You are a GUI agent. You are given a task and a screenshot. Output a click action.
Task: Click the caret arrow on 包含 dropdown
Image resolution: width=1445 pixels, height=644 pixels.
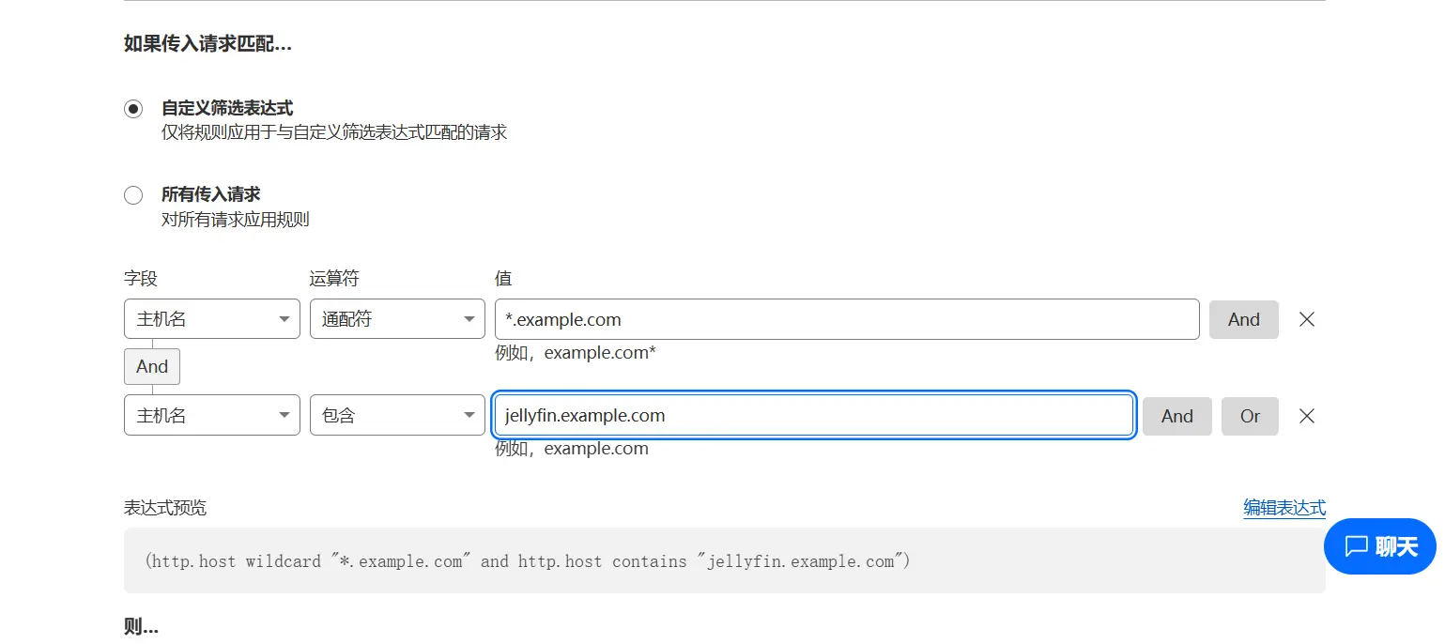point(469,416)
